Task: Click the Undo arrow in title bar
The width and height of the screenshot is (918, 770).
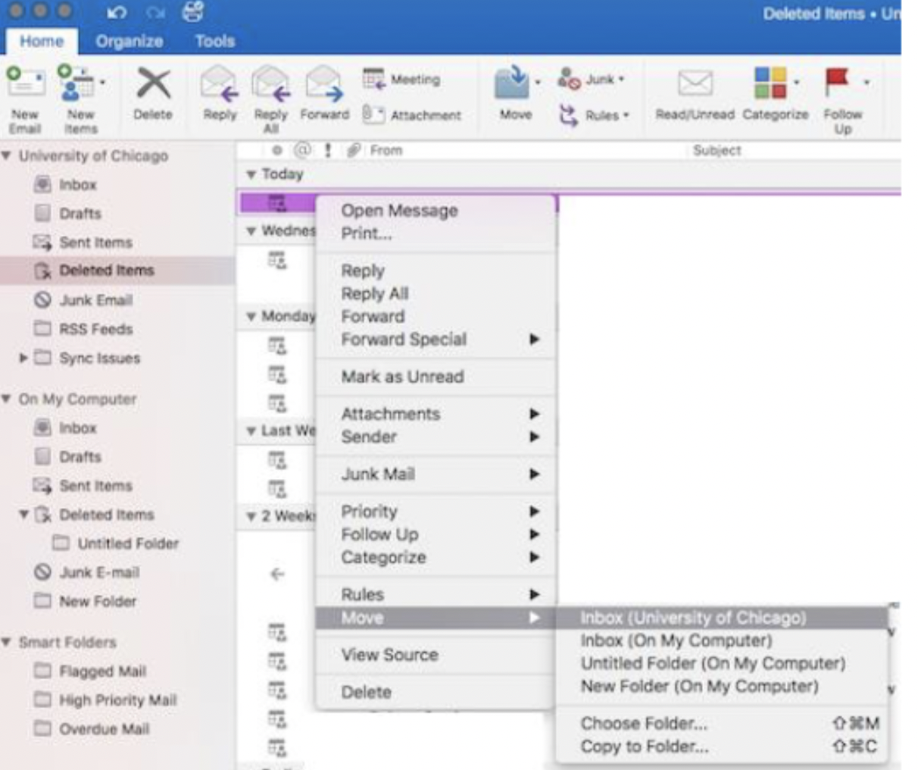Action: [x=116, y=13]
